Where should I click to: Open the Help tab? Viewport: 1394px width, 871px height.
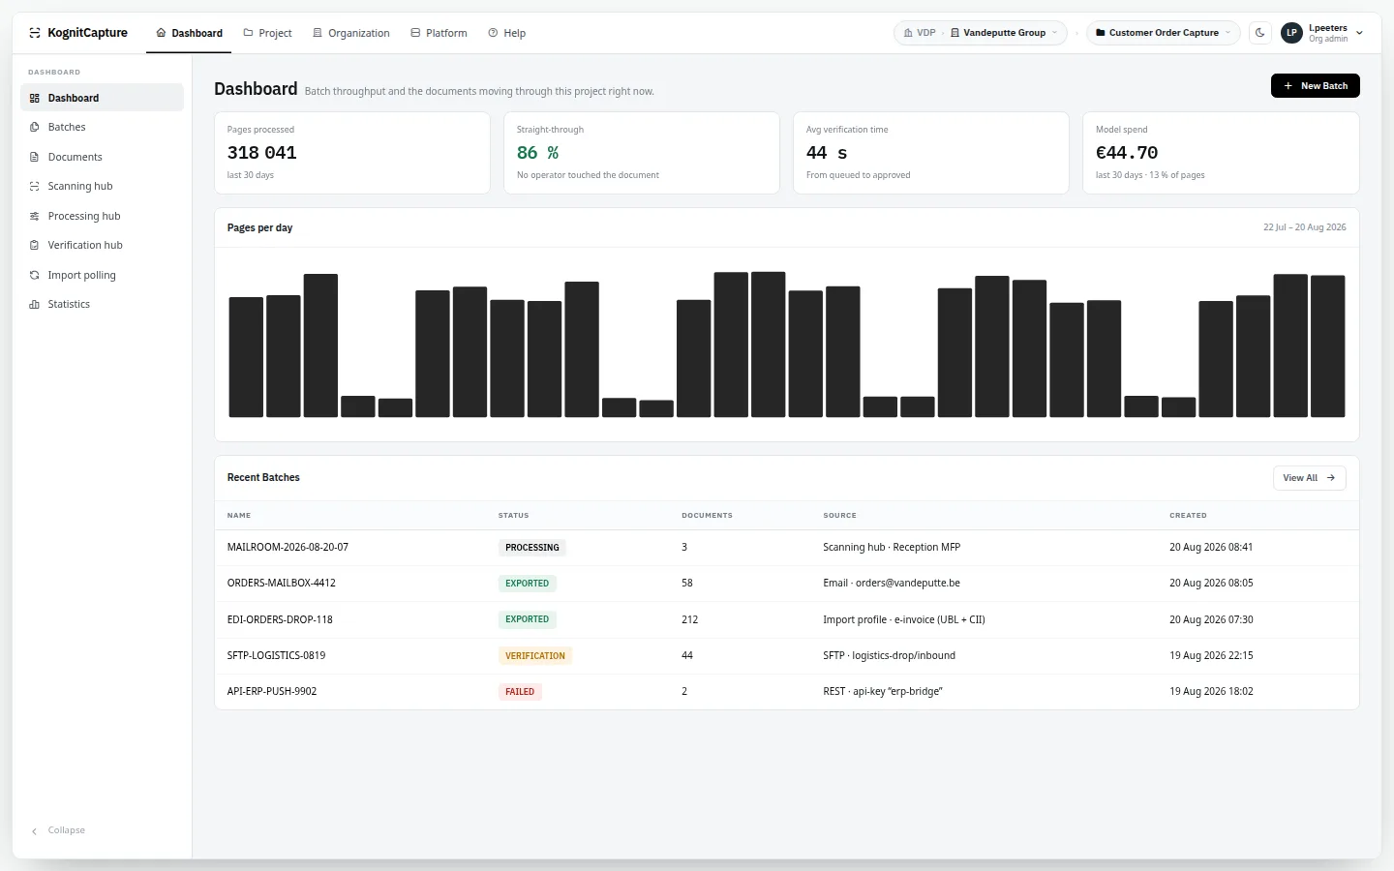pos(507,33)
